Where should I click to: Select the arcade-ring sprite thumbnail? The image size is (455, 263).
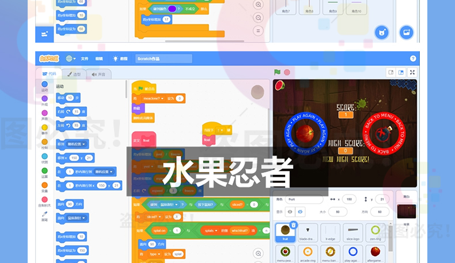(x=308, y=254)
